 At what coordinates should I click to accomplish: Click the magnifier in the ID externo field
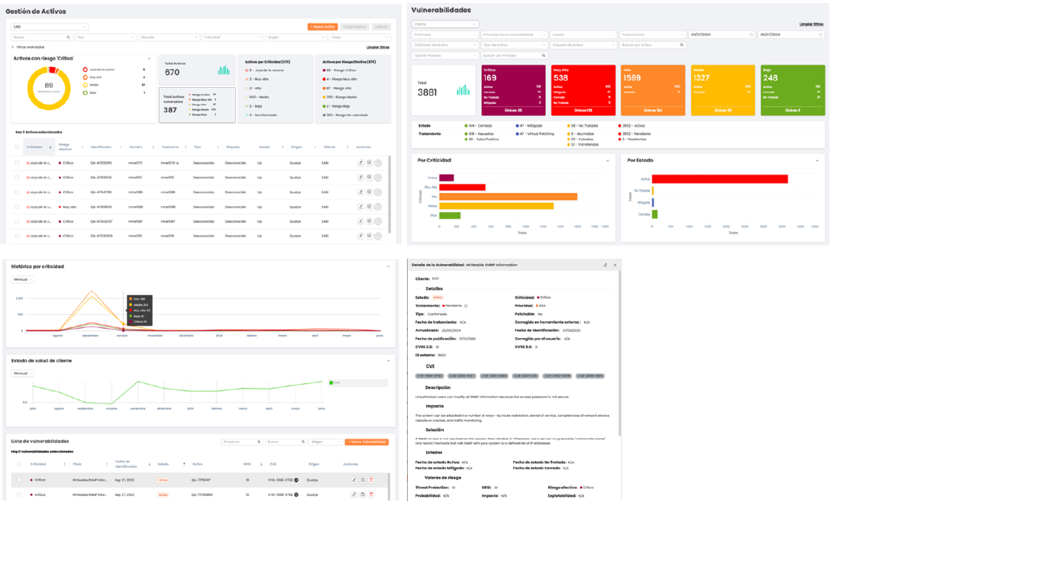[259, 442]
